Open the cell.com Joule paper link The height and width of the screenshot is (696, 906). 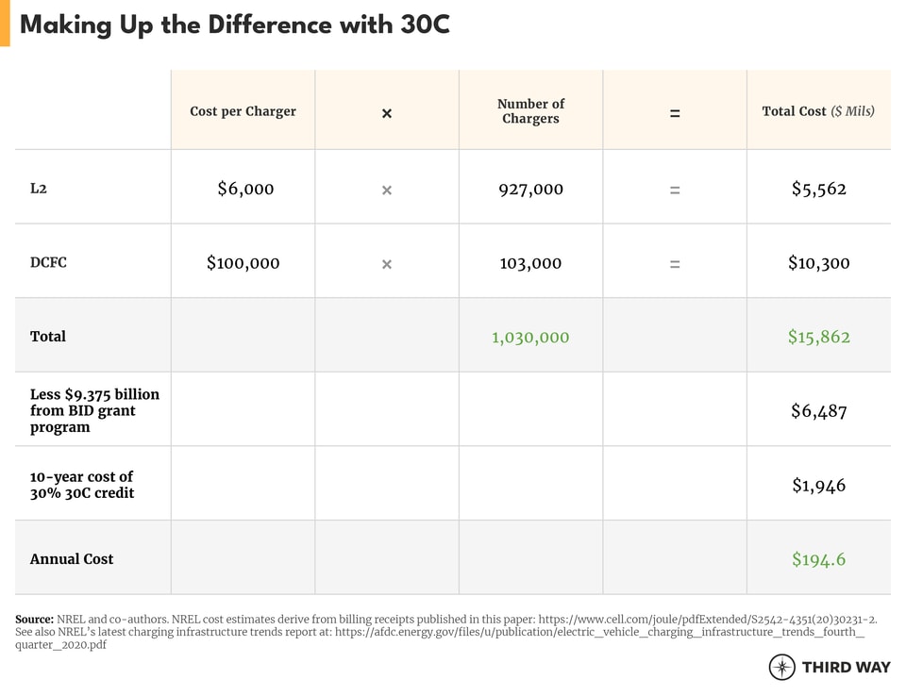[x=708, y=620]
